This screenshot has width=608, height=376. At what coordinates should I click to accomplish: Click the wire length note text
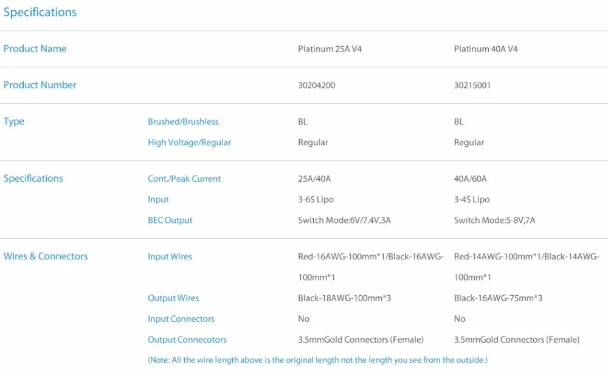317,360
